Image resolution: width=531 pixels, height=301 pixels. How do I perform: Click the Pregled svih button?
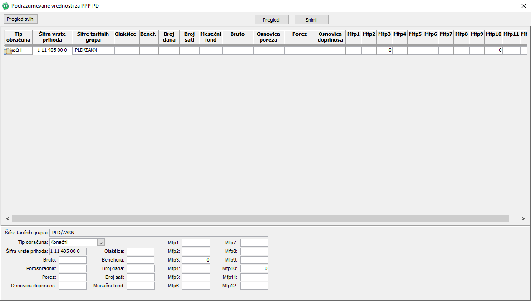tap(21, 19)
